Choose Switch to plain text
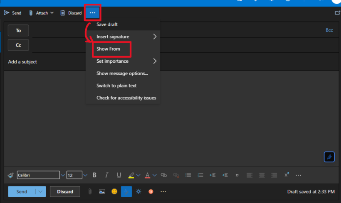Screen dimensions: 341x203 point(116,86)
